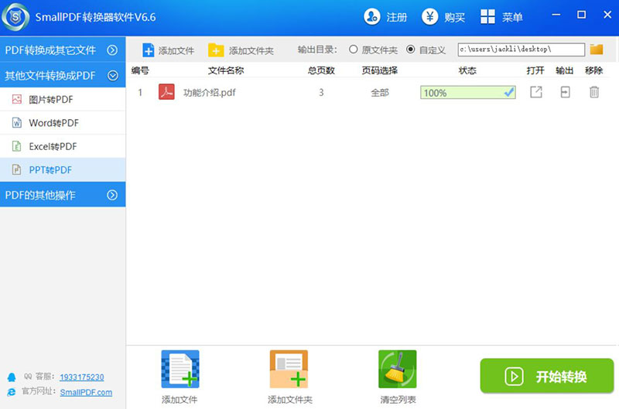Click the output folder icon for 功能介绍.pdf
The image size is (619, 409).
[565, 92]
